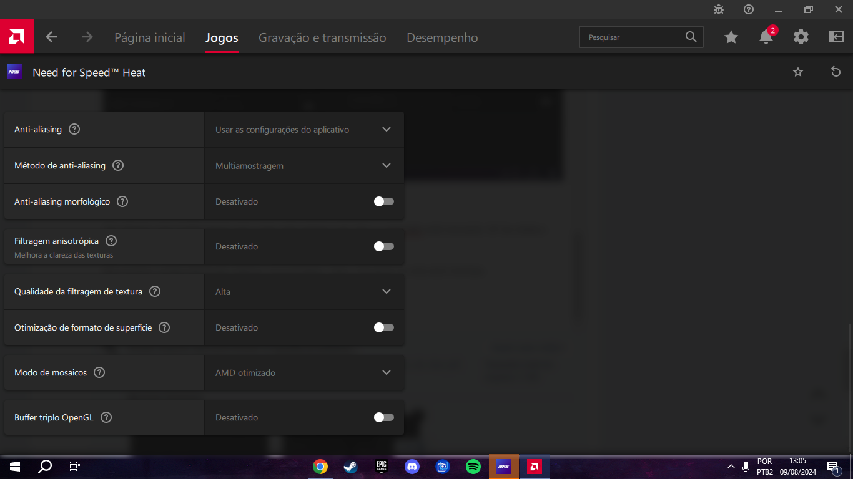Show help for Qualidade da filtragem de textura
The width and height of the screenshot is (853, 479).
coord(155,291)
